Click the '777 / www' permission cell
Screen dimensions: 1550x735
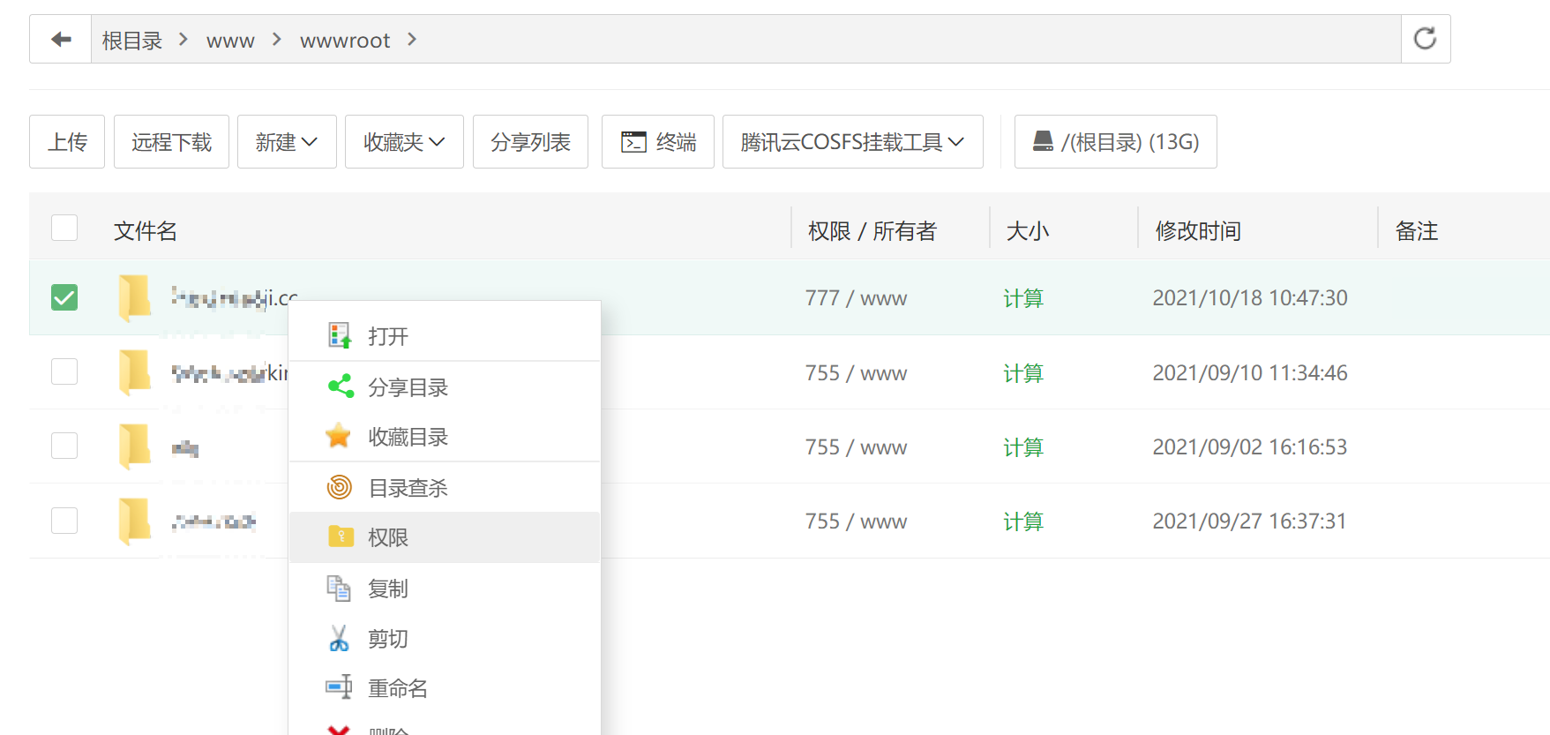coord(856,297)
